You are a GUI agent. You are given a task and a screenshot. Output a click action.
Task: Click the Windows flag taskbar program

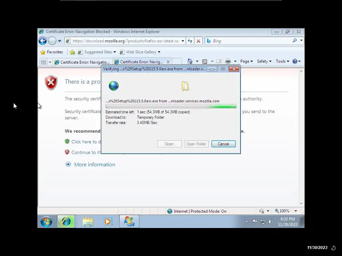coord(129,222)
